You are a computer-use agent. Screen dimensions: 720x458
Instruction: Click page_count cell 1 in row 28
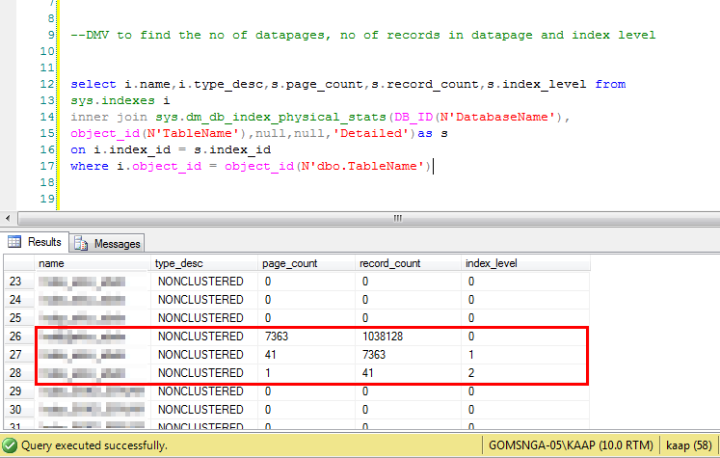(307, 373)
